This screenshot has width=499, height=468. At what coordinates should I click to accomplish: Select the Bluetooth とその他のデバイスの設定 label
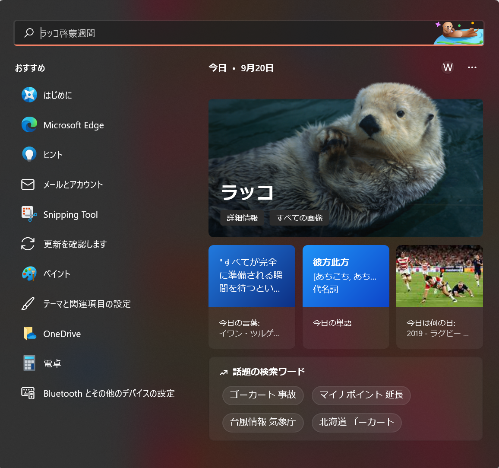tap(109, 393)
